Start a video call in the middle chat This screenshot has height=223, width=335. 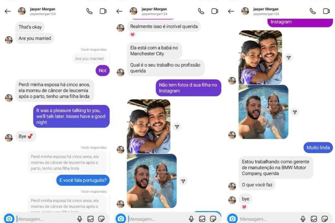(215, 11)
